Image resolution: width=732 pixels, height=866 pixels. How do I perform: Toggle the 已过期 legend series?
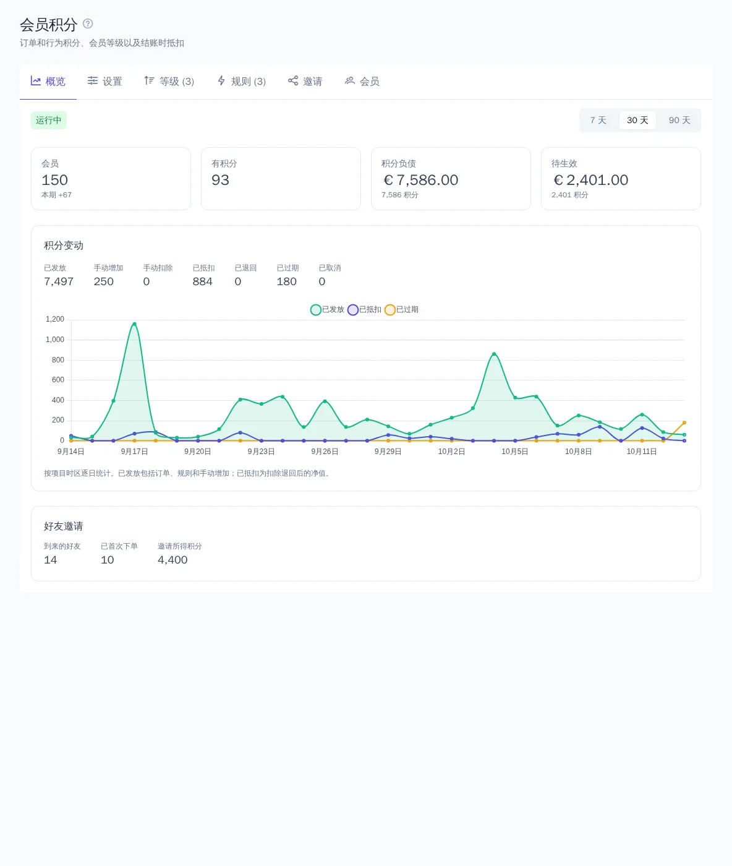coord(401,309)
